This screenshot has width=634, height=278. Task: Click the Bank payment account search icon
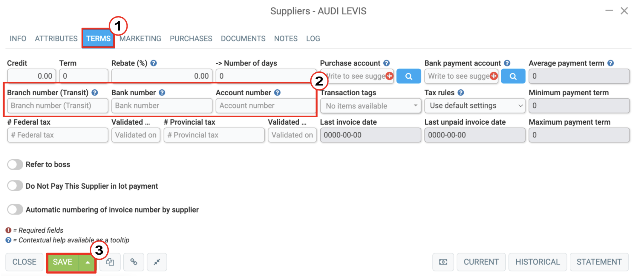click(513, 76)
